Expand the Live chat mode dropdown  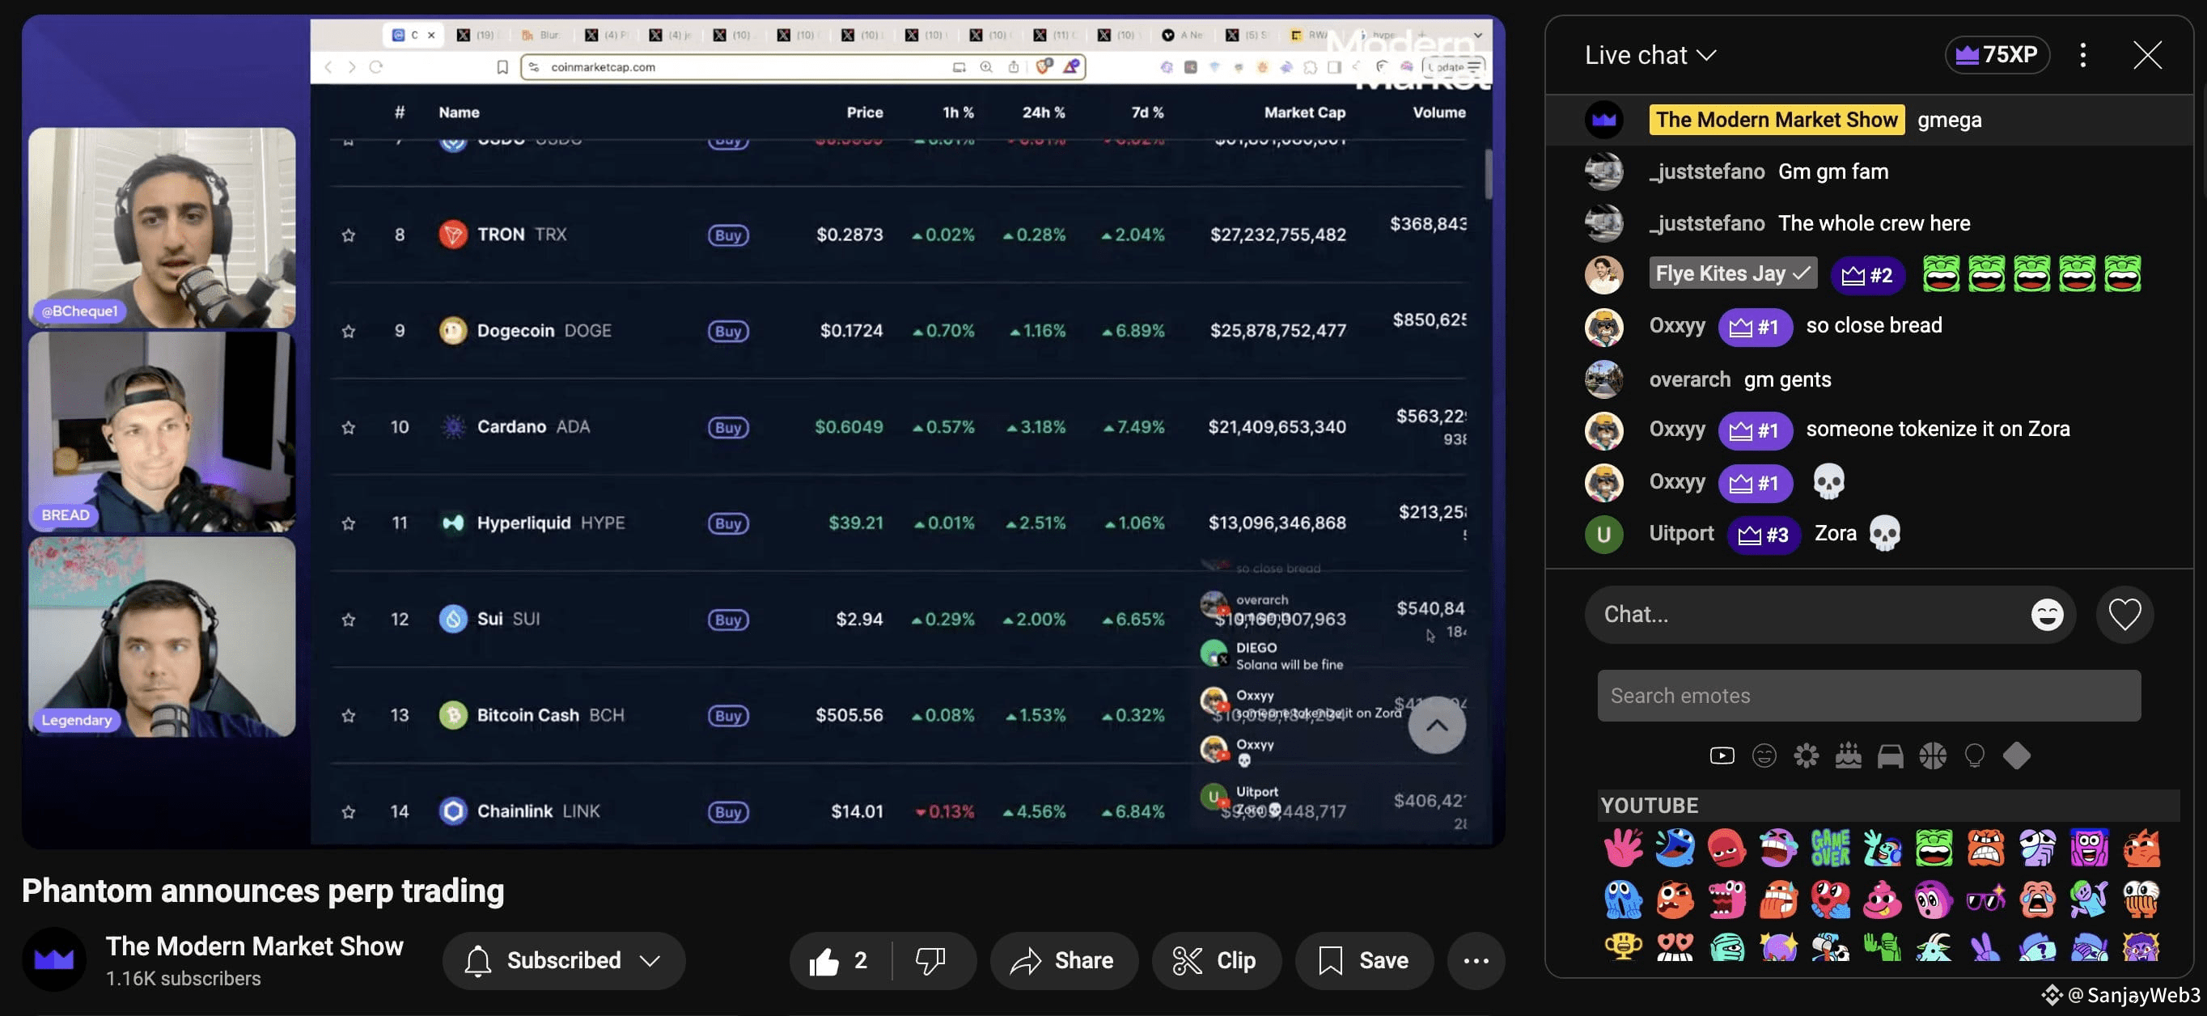click(x=1650, y=55)
